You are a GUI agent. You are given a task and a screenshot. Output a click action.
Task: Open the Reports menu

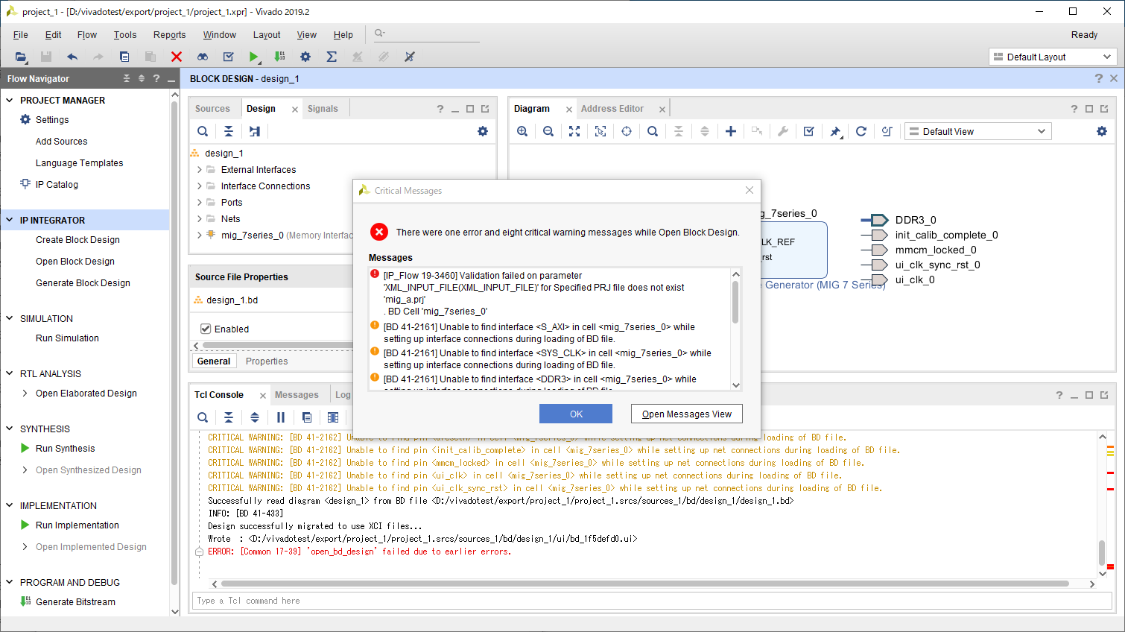tap(169, 35)
